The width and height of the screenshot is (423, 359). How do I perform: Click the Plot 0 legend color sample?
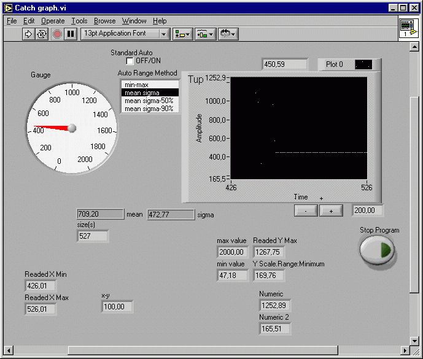(363, 64)
